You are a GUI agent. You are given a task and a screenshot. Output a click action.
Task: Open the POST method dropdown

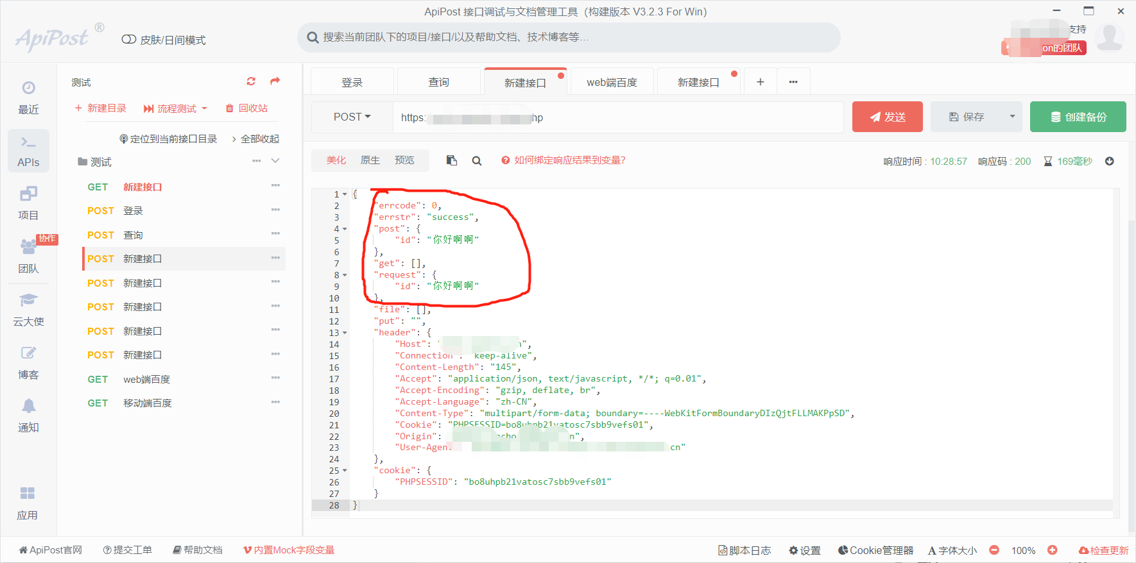[352, 117]
